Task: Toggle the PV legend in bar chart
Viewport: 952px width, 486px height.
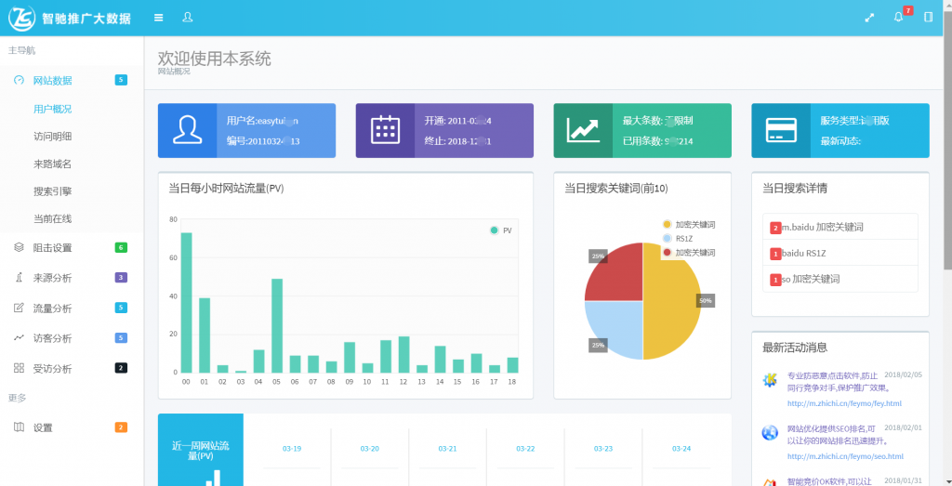Action: coord(501,230)
